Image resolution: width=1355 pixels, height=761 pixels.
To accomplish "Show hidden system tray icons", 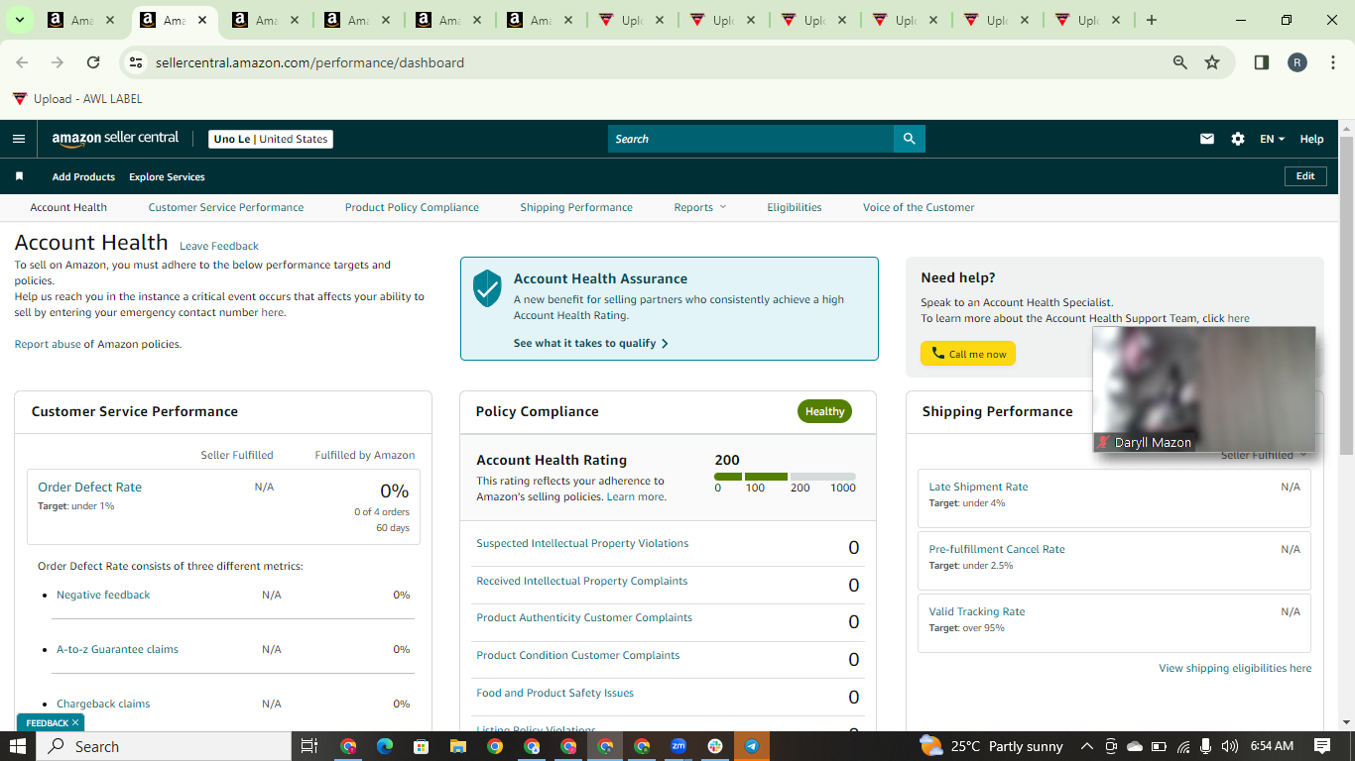I will click(x=1086, y=746).
